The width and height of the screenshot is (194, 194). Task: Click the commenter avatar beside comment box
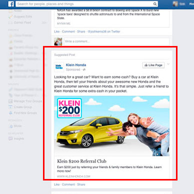point(58,41)
